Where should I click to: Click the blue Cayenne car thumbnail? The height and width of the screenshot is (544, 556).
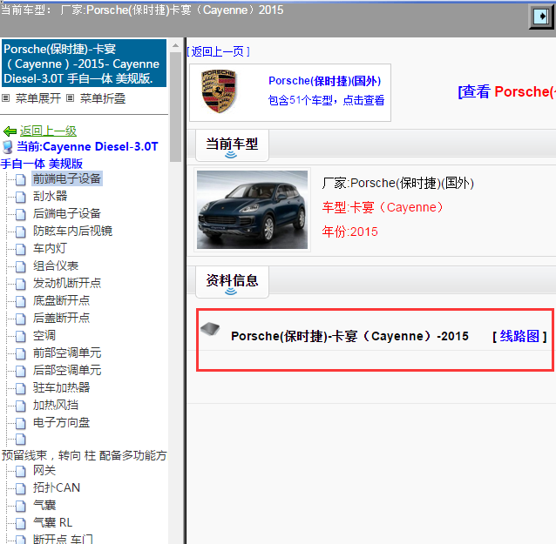(252, 210)
